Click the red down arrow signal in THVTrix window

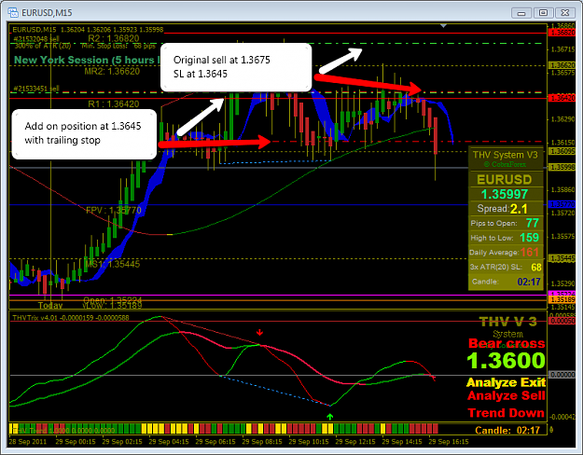(259, 332)
